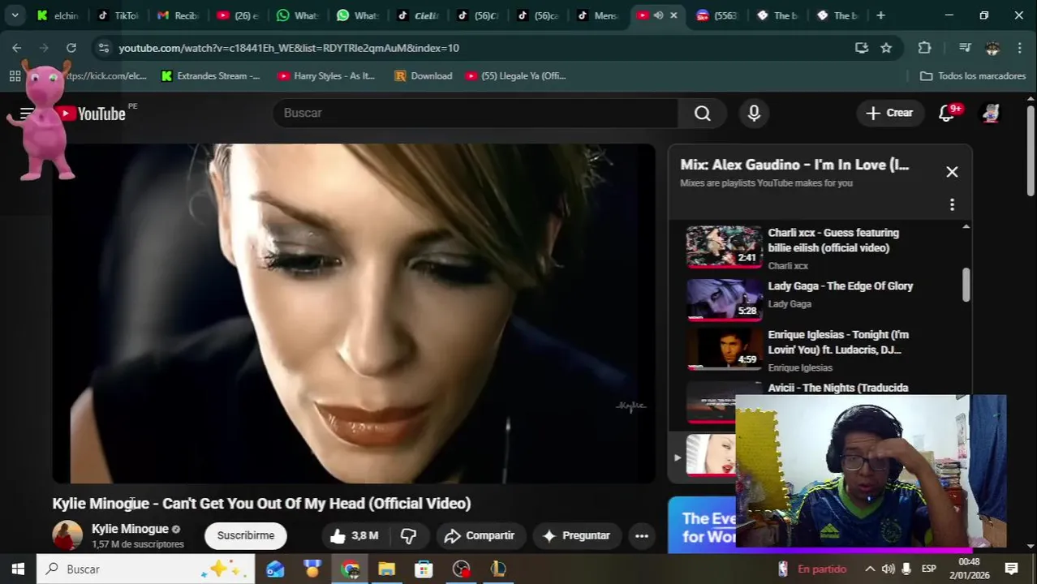Open the Kylie Minogue channel avatar

67,535
